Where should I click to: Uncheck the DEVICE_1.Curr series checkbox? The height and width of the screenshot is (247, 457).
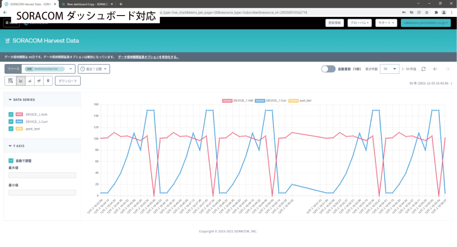(x=11, y=122)
